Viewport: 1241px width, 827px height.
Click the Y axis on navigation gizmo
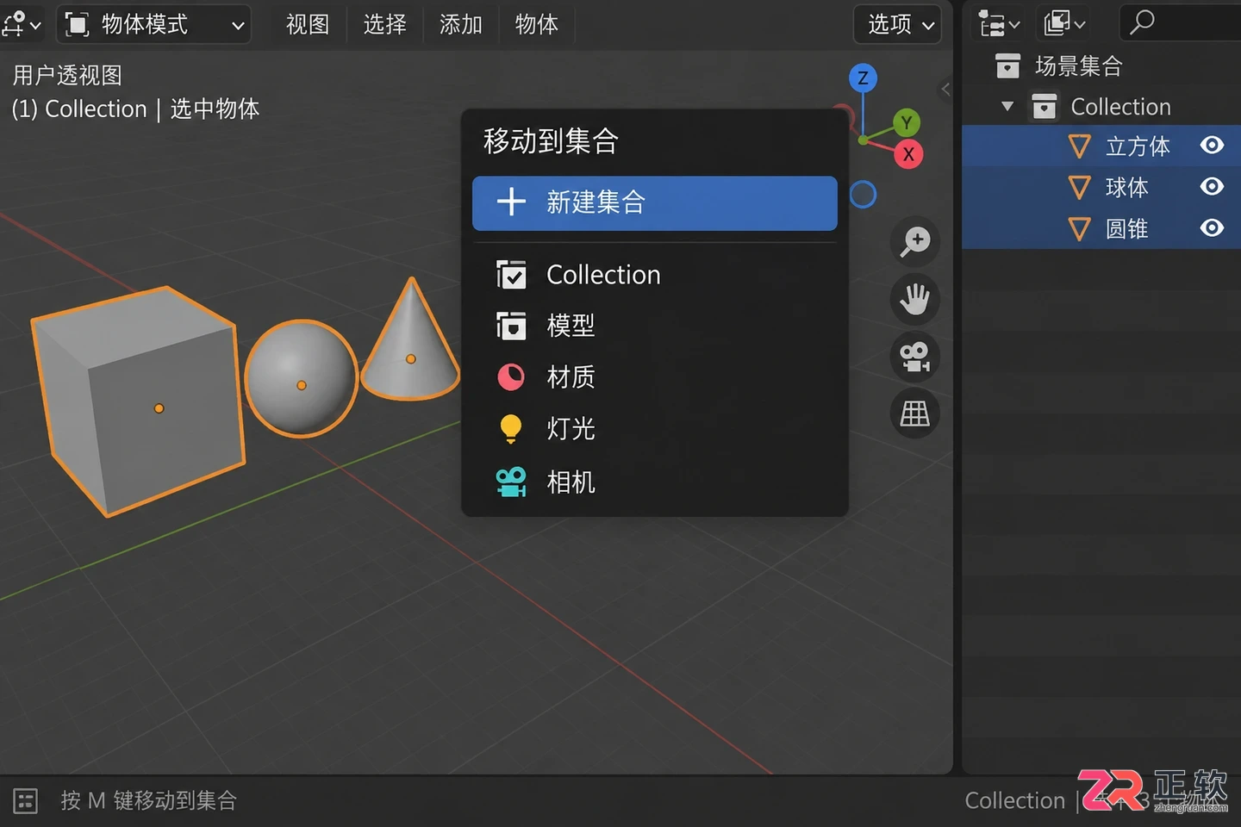point(906,122)
